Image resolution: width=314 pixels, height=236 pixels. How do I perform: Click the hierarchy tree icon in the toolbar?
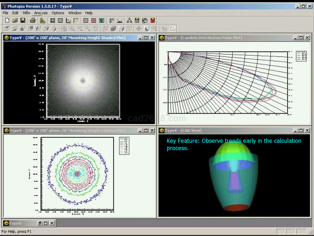(130, 20)
